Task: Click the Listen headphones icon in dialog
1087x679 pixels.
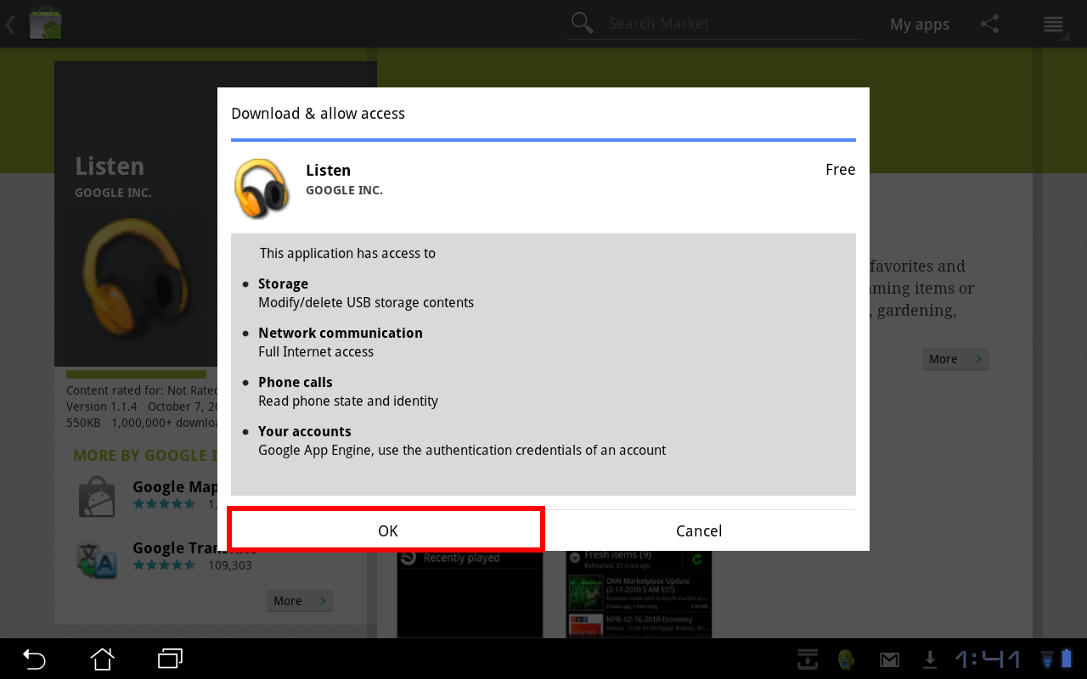Action: click(x=262, y=188)
